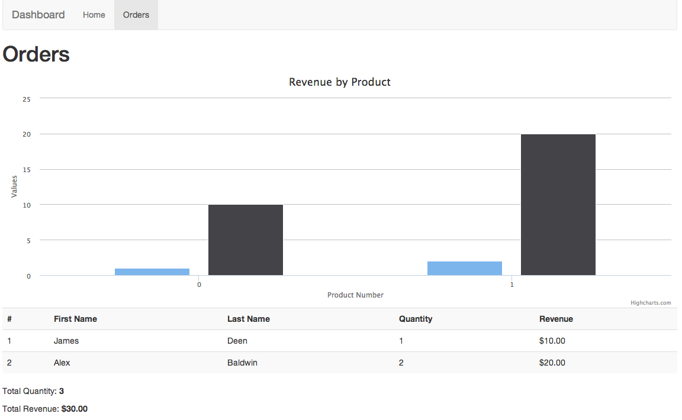Click the Orders page heading
This screenshot has height=420, width=682.
pyautogui.click(x=36, y=54)
